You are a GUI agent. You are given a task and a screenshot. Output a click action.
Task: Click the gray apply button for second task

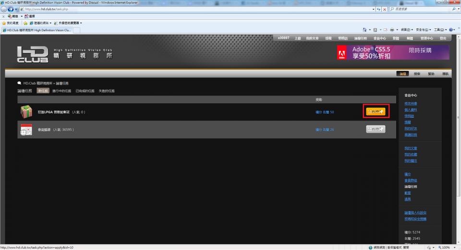[376, 129]
